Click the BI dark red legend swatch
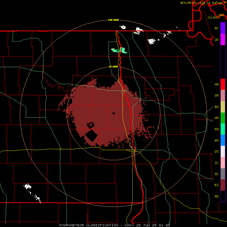This screenshot has height=227, width=227. click(x=223, y=185)
